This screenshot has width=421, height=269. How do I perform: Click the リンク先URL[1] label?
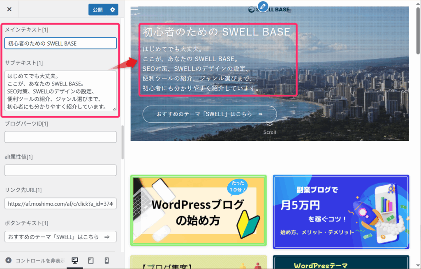click(x=23, y=190)
